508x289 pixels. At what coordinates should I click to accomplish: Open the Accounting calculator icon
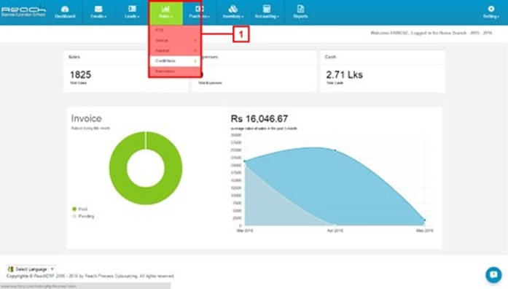click(x=267, y=9)
